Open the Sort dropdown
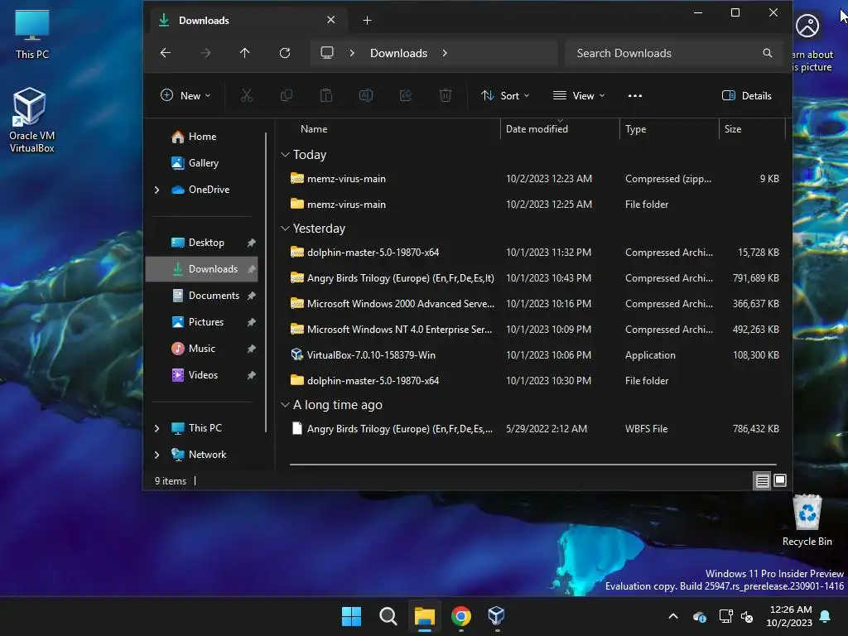Image resolution: width=848 pixels, height=636 pixels. (x=505, y=96)
